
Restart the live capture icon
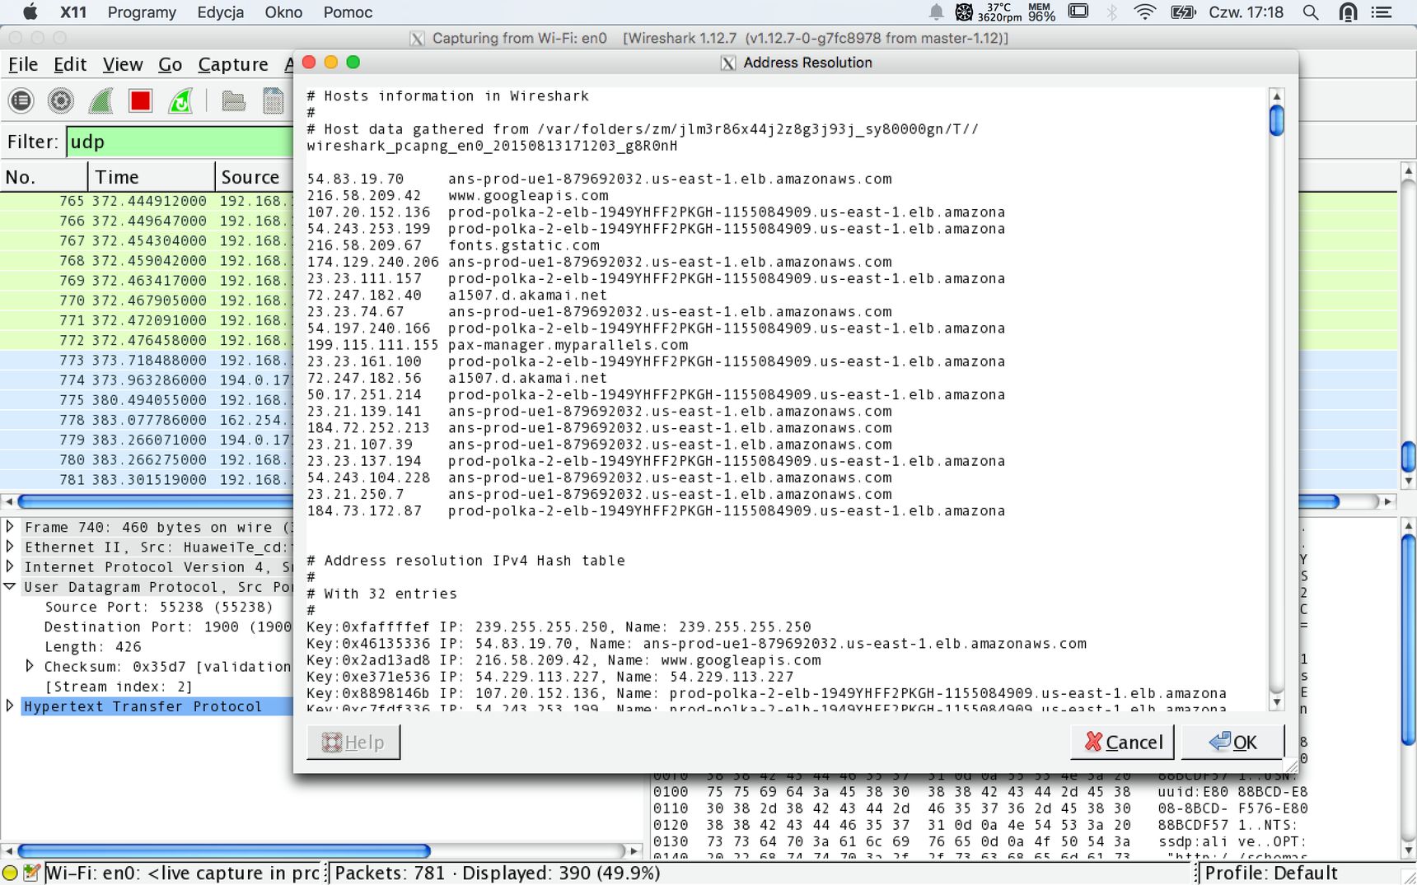pyautogui.click(x=180, y=100)
